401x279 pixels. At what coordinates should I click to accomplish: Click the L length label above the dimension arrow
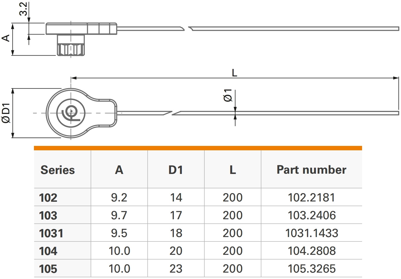(234, 73)
